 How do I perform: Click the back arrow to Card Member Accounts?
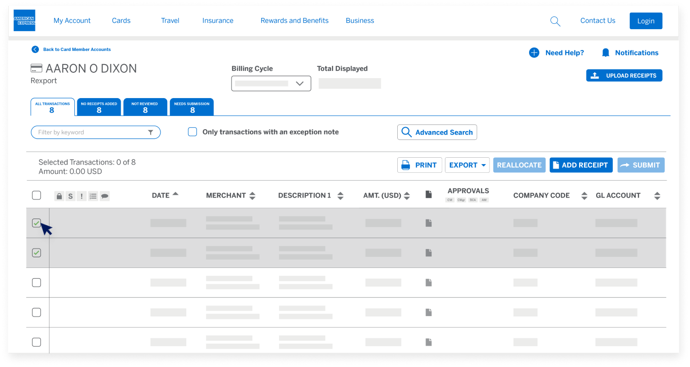[35, 50]
